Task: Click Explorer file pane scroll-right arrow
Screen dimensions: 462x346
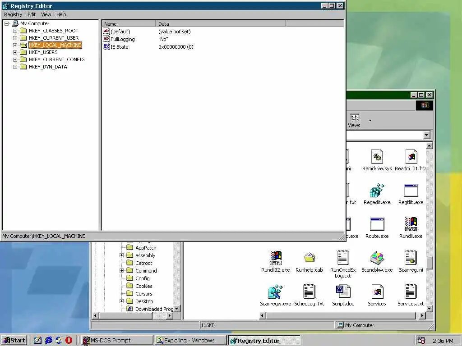Action: [422, 316]
